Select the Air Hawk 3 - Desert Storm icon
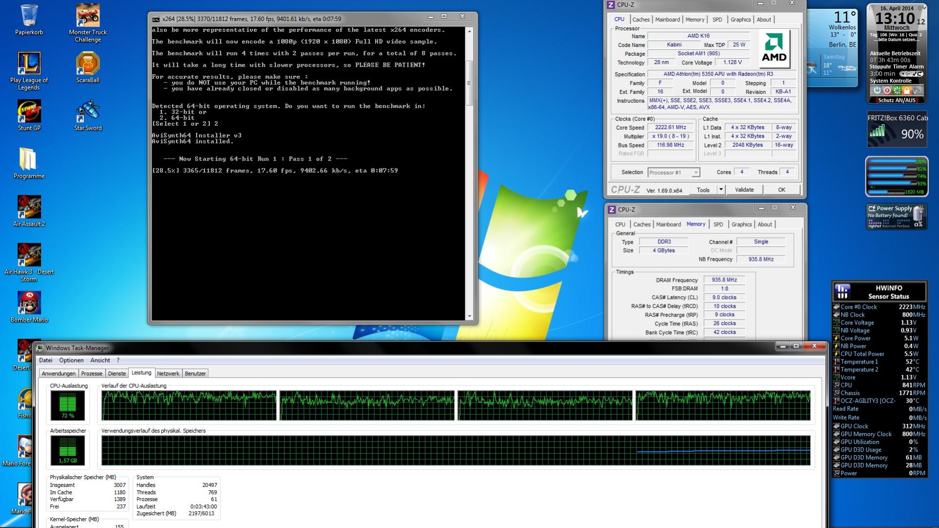This screenshot has height=528, width=939. [x=29, y=263]
